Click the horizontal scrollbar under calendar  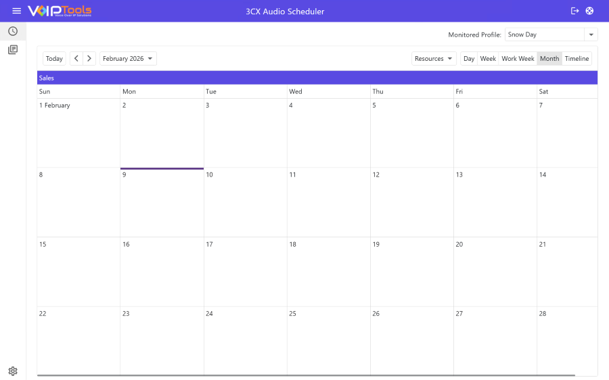click(x=306, y=375)
